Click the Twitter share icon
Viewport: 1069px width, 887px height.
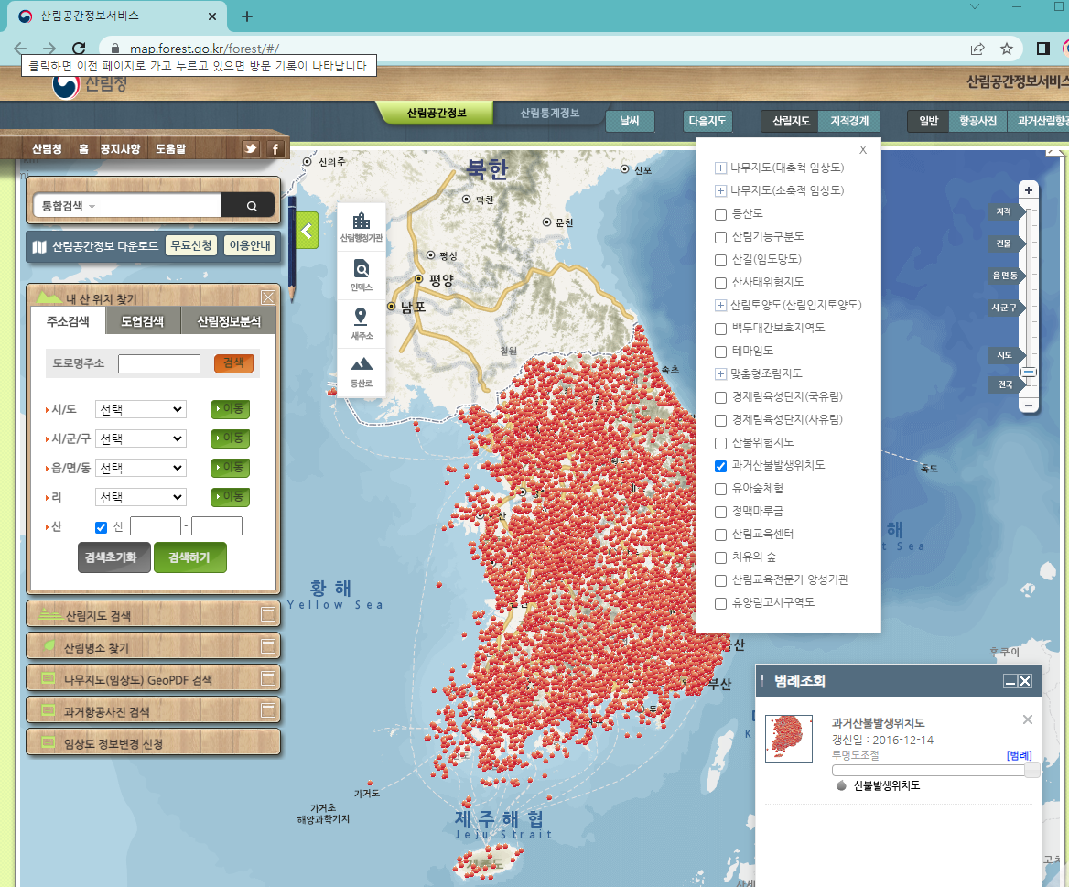[x=251, y=148]
